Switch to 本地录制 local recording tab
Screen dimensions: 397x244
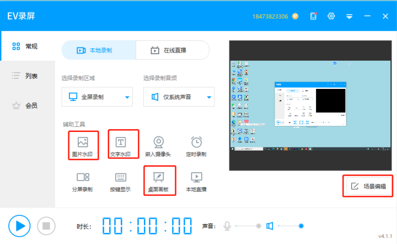point(99,50)
